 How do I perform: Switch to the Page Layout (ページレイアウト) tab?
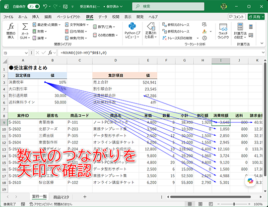point(68,17)
